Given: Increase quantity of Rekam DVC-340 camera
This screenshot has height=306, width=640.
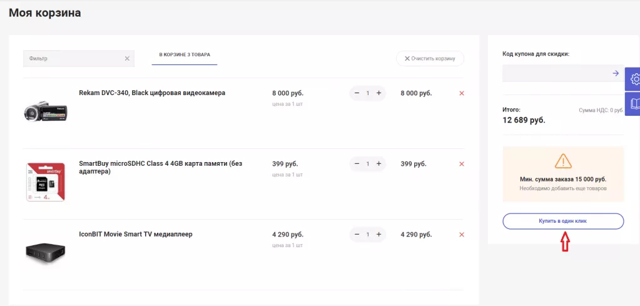Looking at the screenshot, I should 378,93.
